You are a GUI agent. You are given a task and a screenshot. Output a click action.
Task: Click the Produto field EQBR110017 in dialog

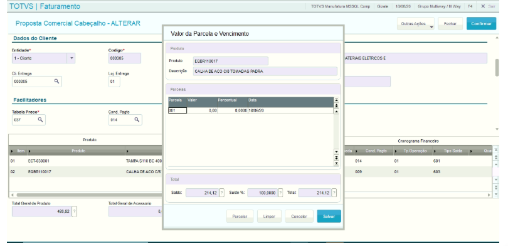click(231, 61)
